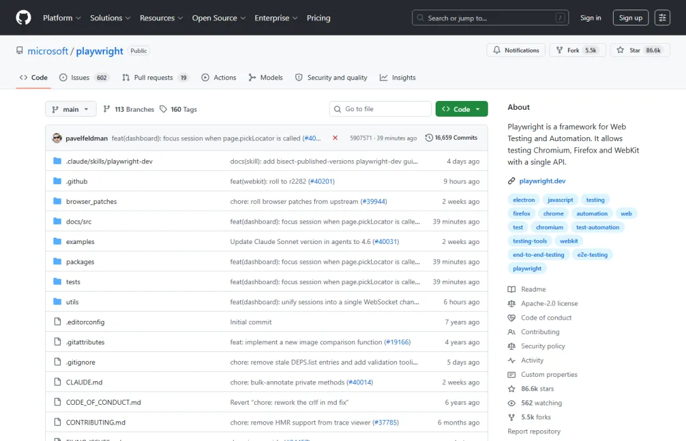Open the Pull requests tab
The width and height of the screenshot is (686, 441).
[x=155, y=78]
